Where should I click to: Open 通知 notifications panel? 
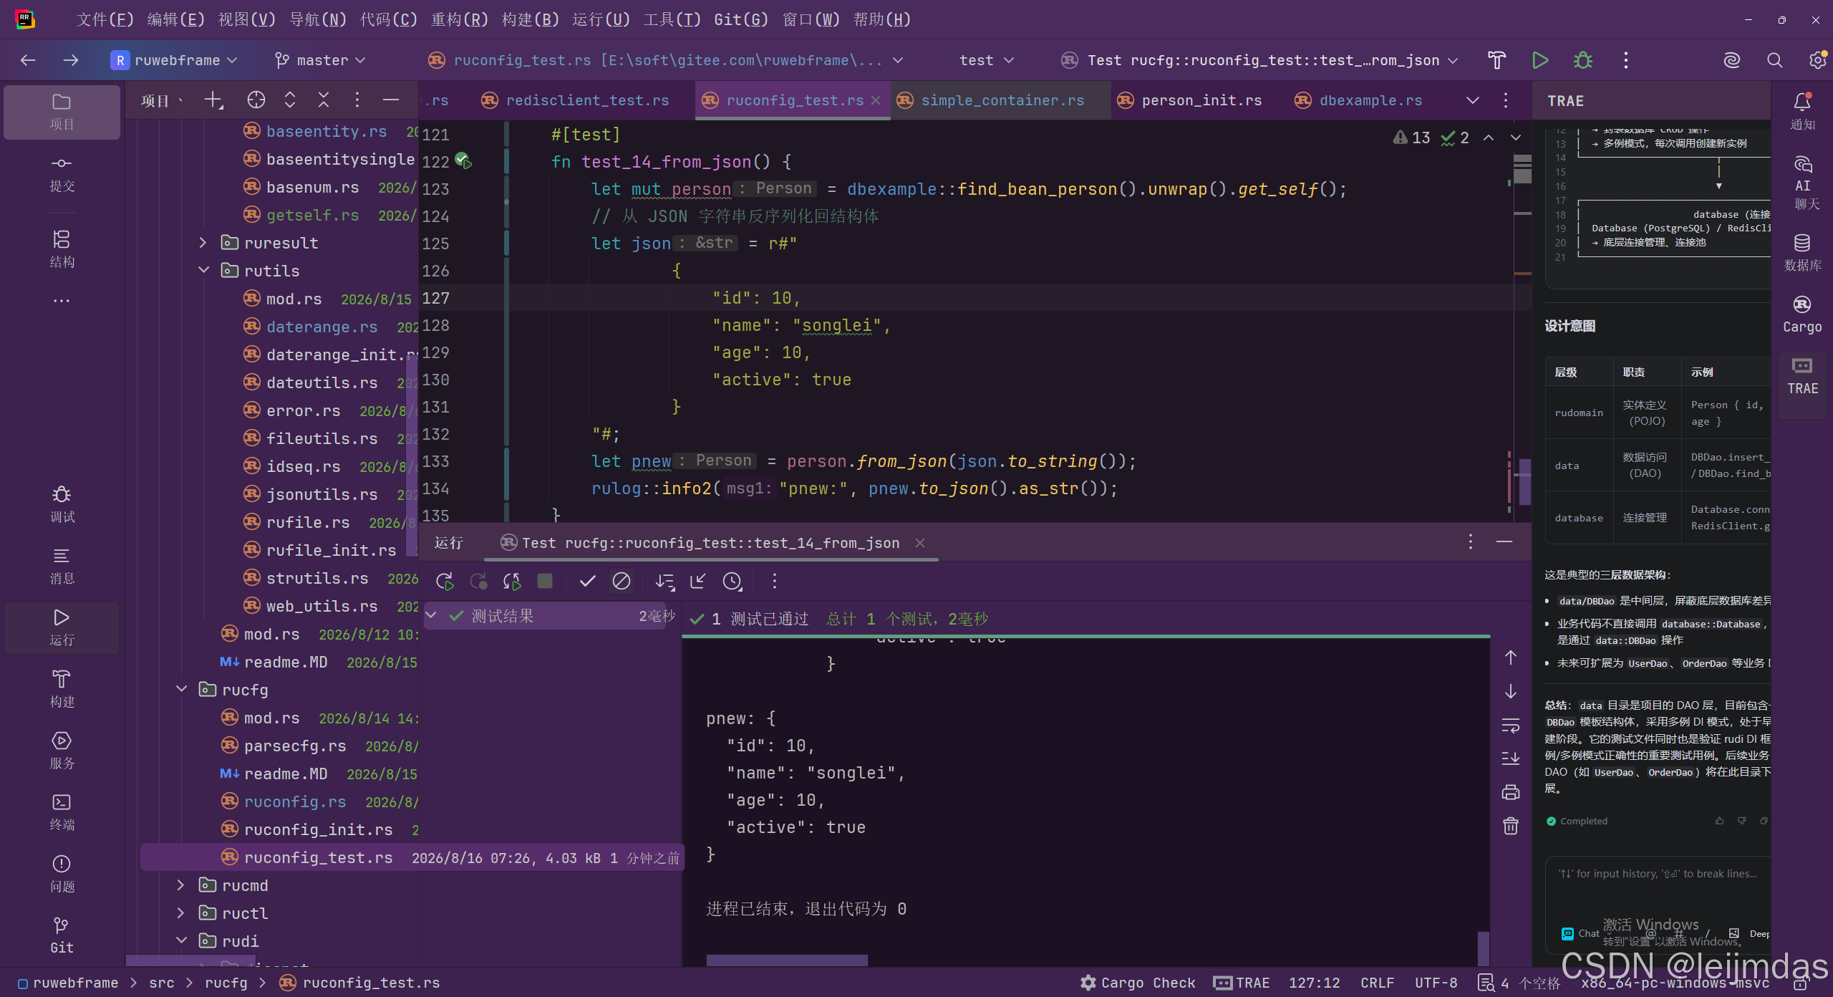point(1802,111)
